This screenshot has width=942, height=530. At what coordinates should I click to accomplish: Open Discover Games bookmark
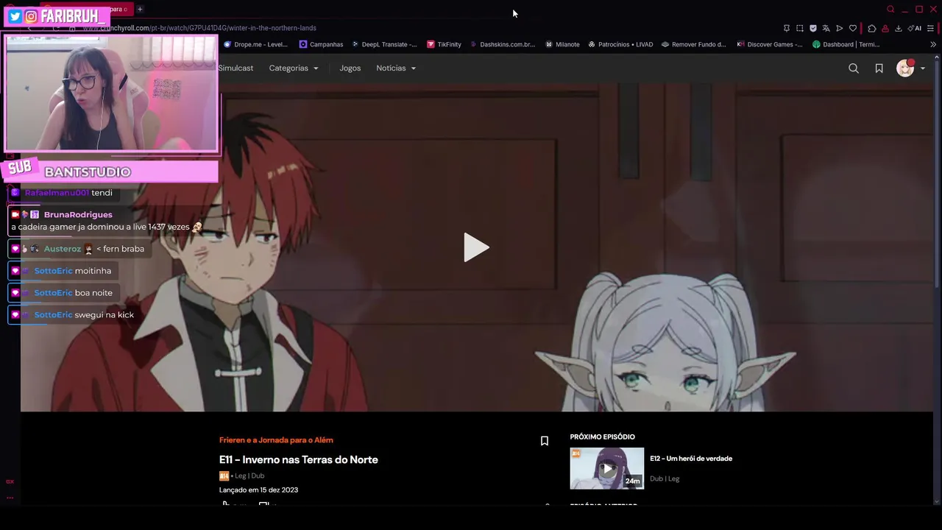[770, 44]
